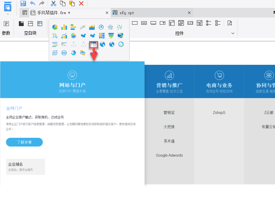
Task: Insert a gauge dashboard chart
Action: coord(101,27)
